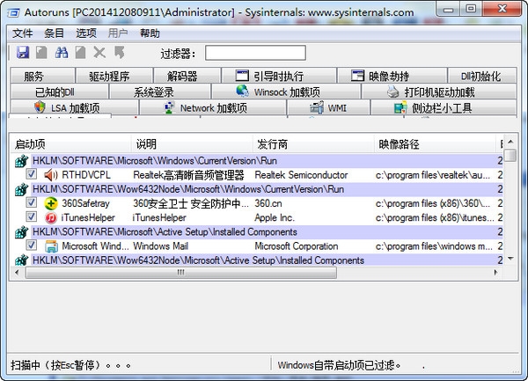Switch to the Winsock 加载项 tab
This screenshot has height=381, width=528.
point(286,92)
